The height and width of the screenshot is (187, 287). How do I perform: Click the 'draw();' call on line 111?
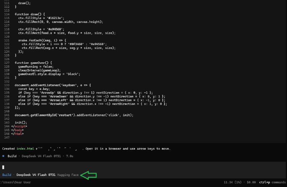click(24, 3)
